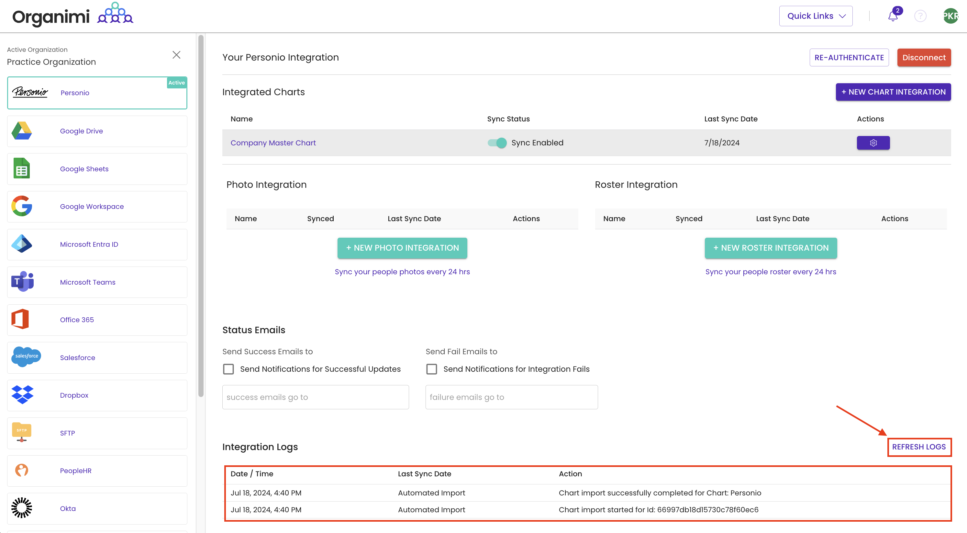Click REFRESH LOGS

[919, 447]
